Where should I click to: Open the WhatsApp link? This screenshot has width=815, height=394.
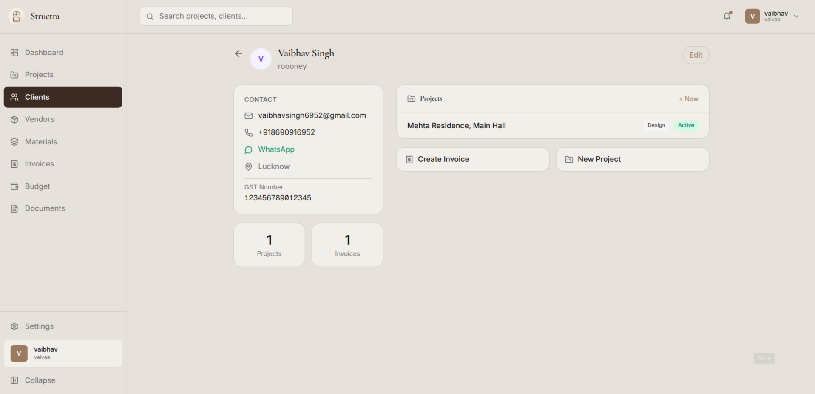tap(276, 149)
